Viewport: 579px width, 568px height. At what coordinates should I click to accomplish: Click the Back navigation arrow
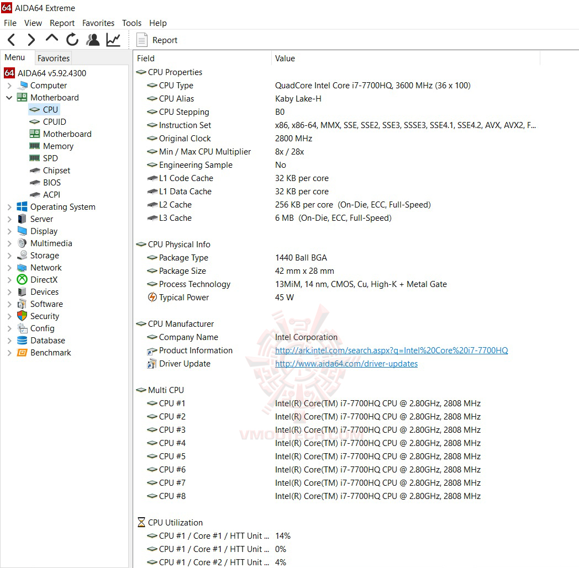click(x=11, y=39)
